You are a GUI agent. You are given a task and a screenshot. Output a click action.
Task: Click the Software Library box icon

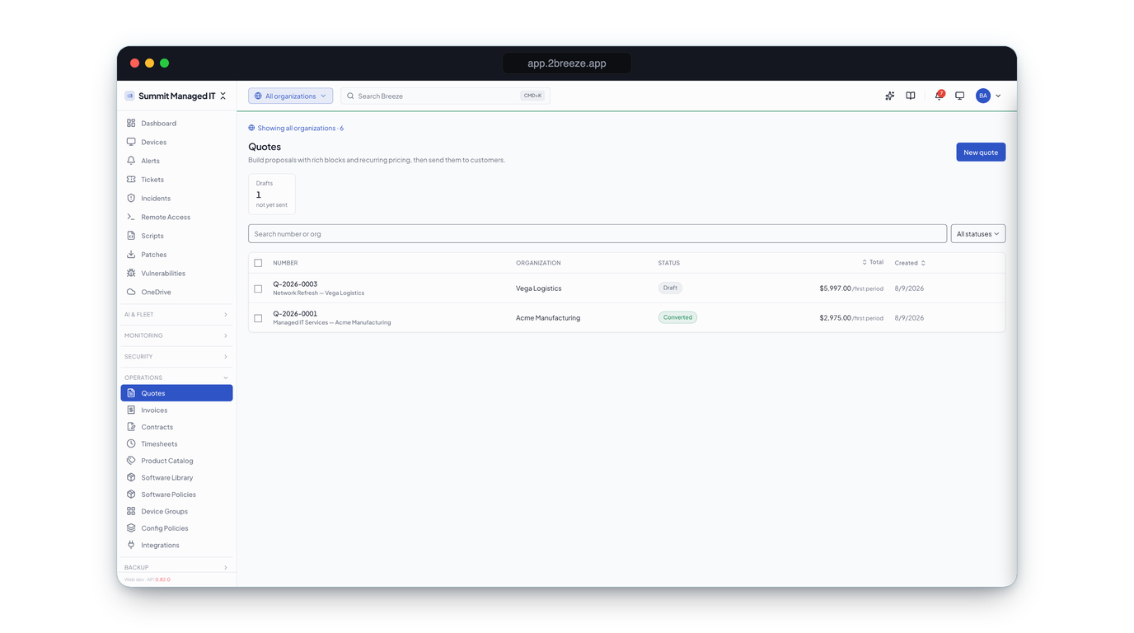pyautogui.click(x=131, y=477)
